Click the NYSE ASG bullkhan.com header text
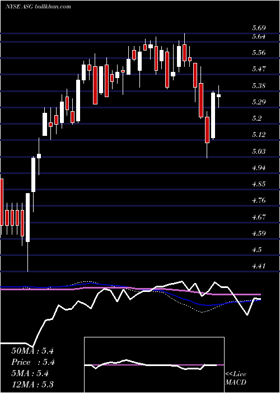 pos(38,6)
